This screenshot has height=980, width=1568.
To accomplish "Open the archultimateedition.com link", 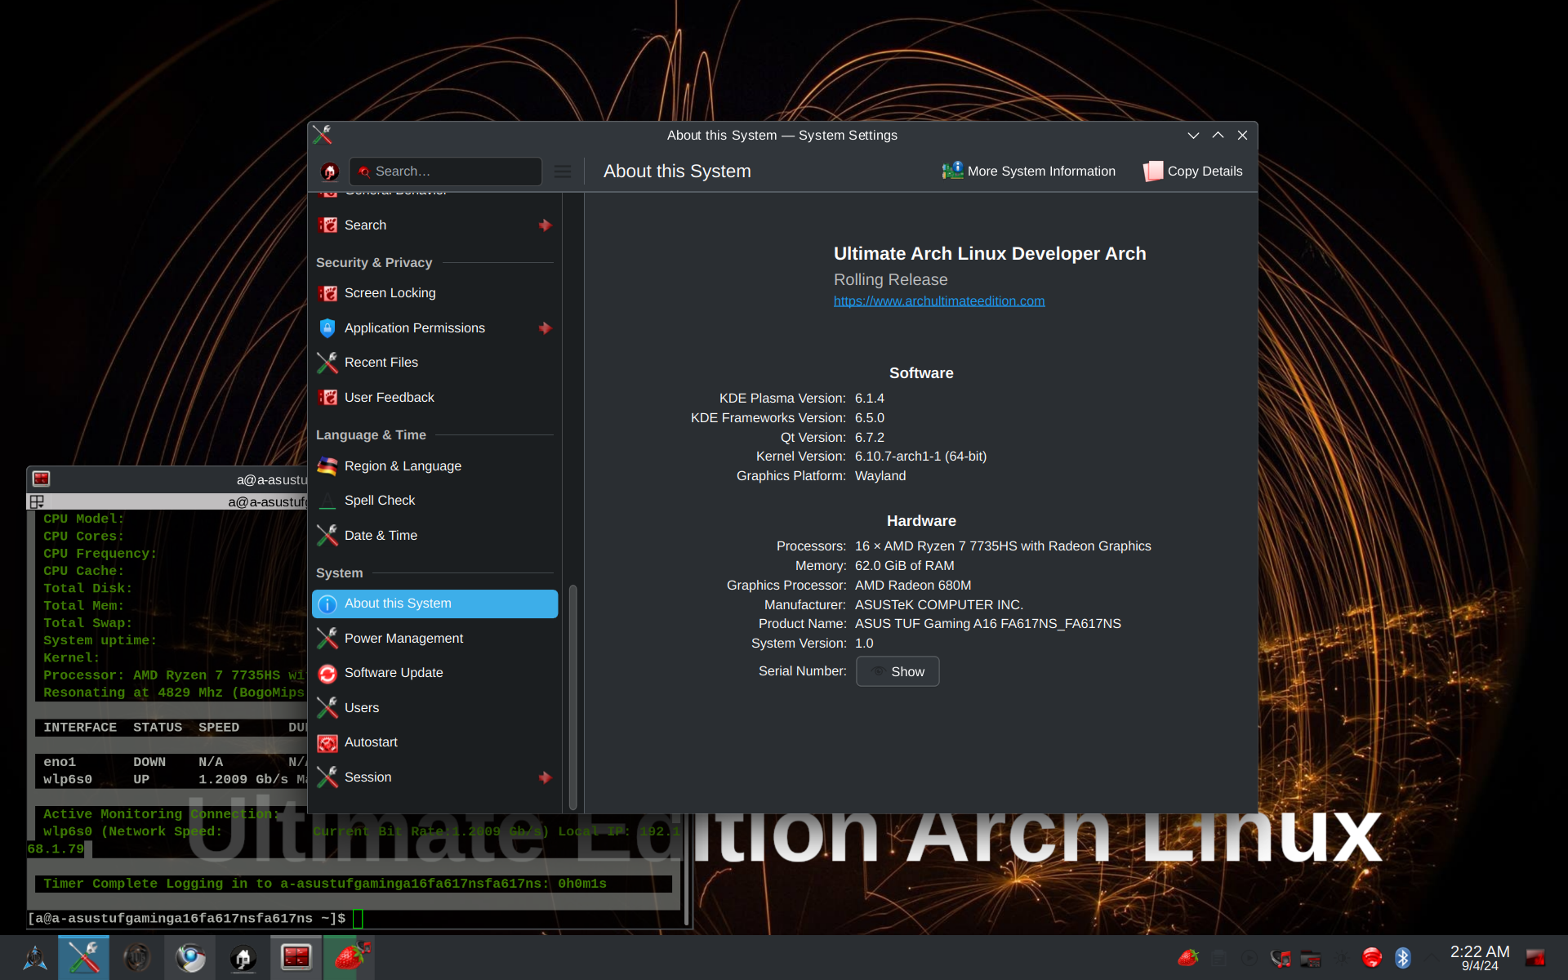I will pos(939,301).
